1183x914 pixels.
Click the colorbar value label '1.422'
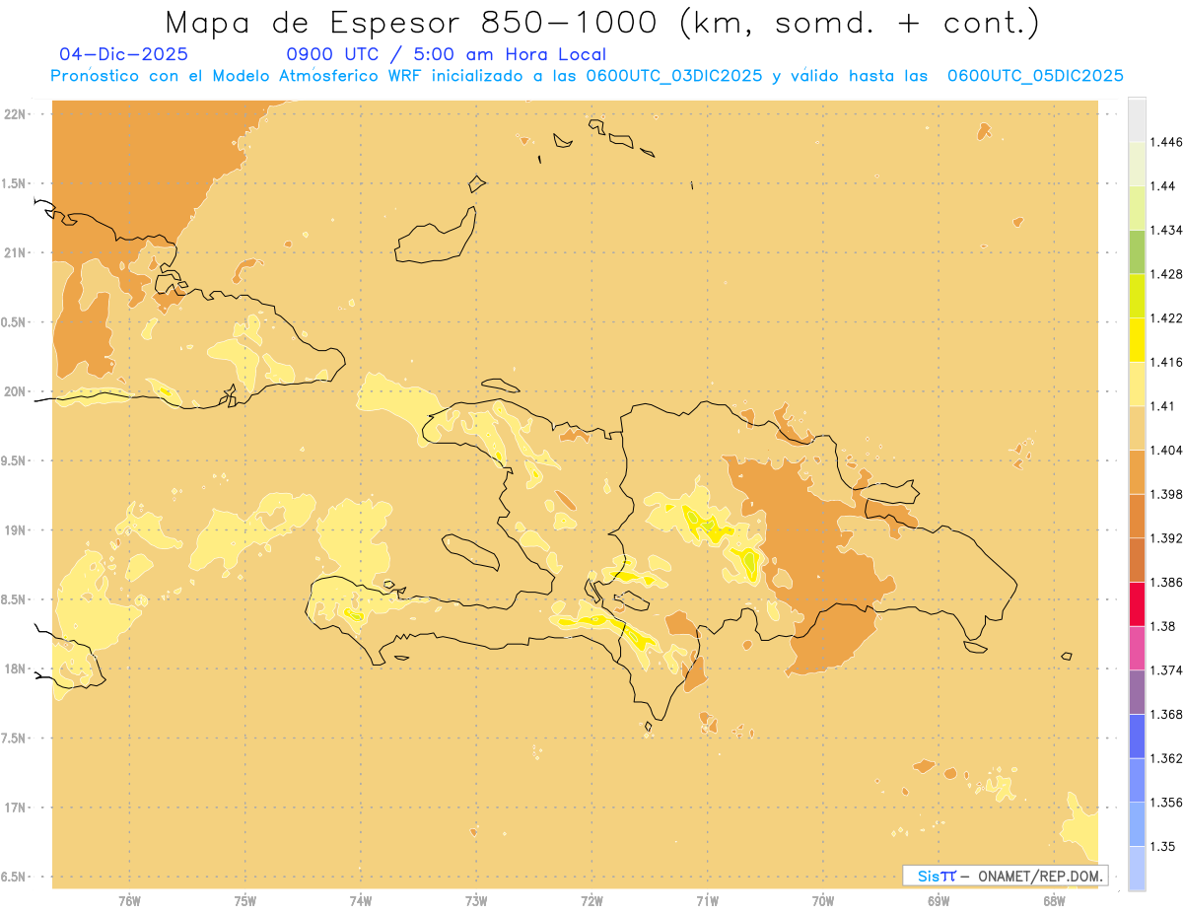(1166, 317)
